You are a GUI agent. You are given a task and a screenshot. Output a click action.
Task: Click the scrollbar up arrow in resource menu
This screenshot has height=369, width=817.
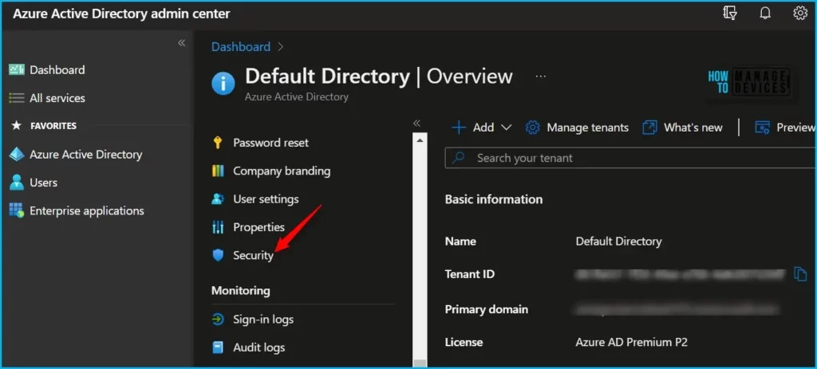tap(420, 139)
